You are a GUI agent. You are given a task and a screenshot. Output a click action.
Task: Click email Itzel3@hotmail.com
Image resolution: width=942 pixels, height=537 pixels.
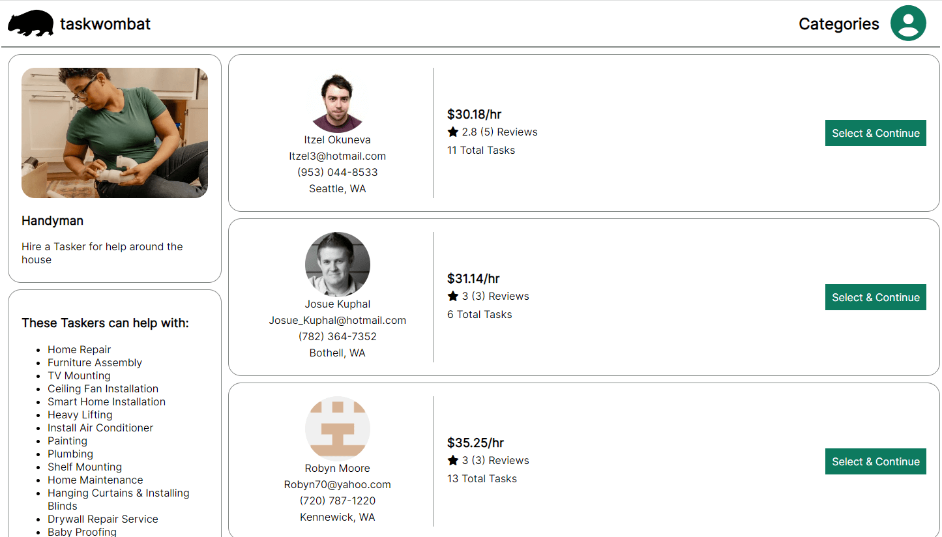tap(338, 156)
